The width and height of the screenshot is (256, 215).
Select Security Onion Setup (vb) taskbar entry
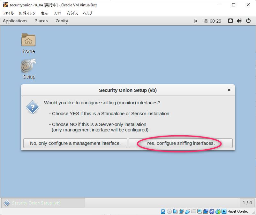point(43,203)
